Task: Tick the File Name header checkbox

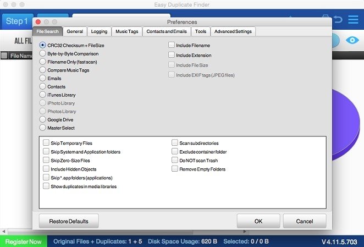Action: [4, 56]
